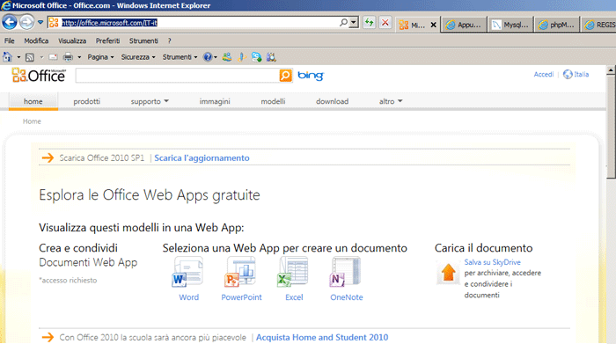Click the Bing logo
Image resolution: width=616 pixels, height=344 pixels.
click(311, 76)
